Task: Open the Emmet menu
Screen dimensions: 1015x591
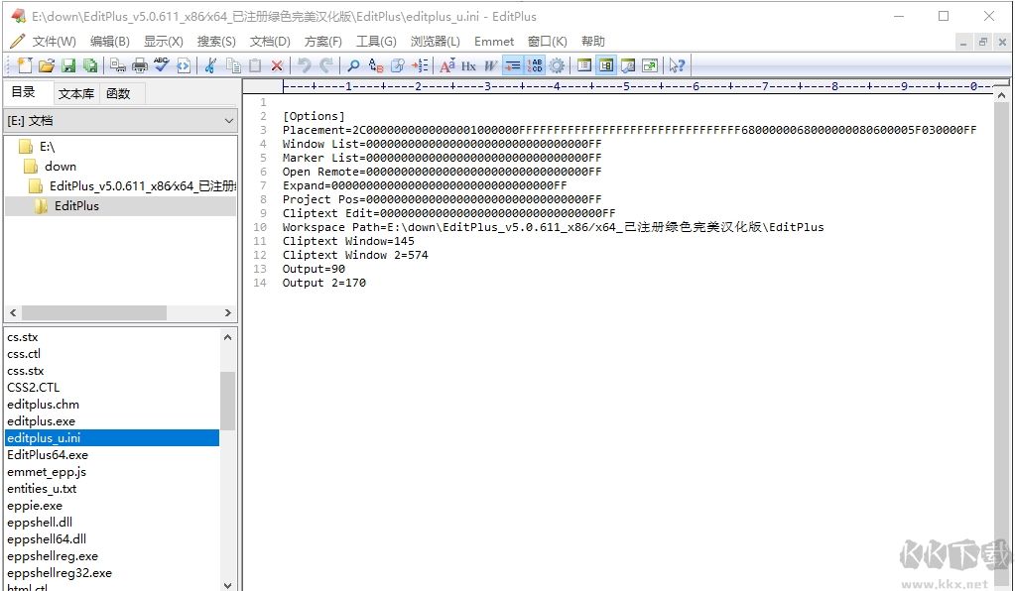Action: click(494, 42)
